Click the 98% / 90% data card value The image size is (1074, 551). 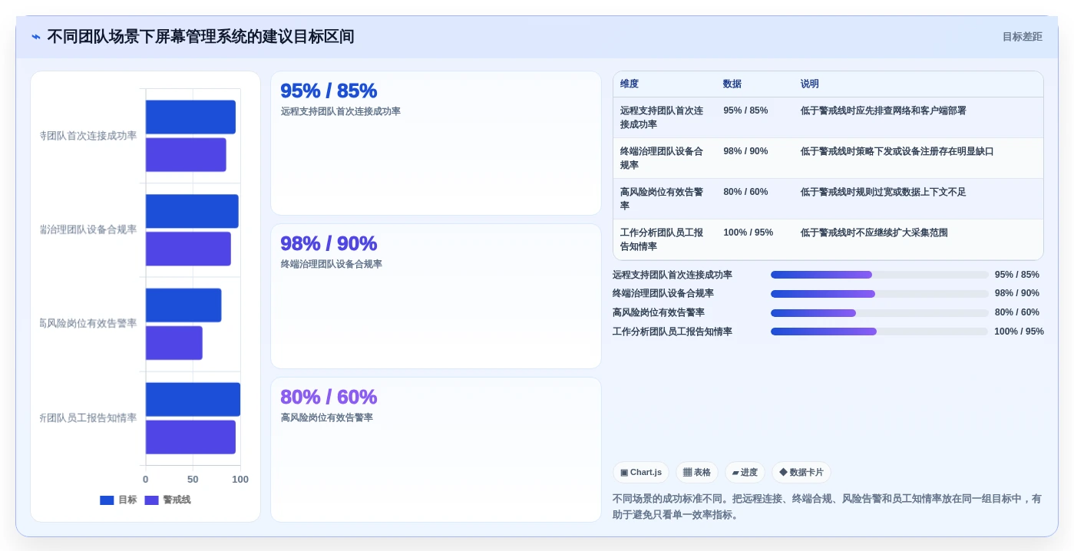[x=329, y=243]
